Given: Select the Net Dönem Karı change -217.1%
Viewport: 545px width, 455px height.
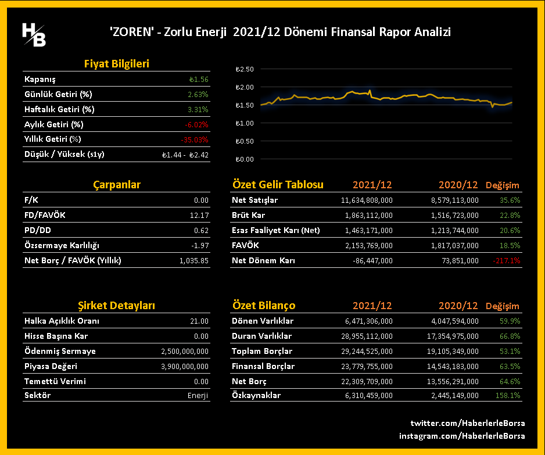Looking at the screenshot, I should point(507,261).
